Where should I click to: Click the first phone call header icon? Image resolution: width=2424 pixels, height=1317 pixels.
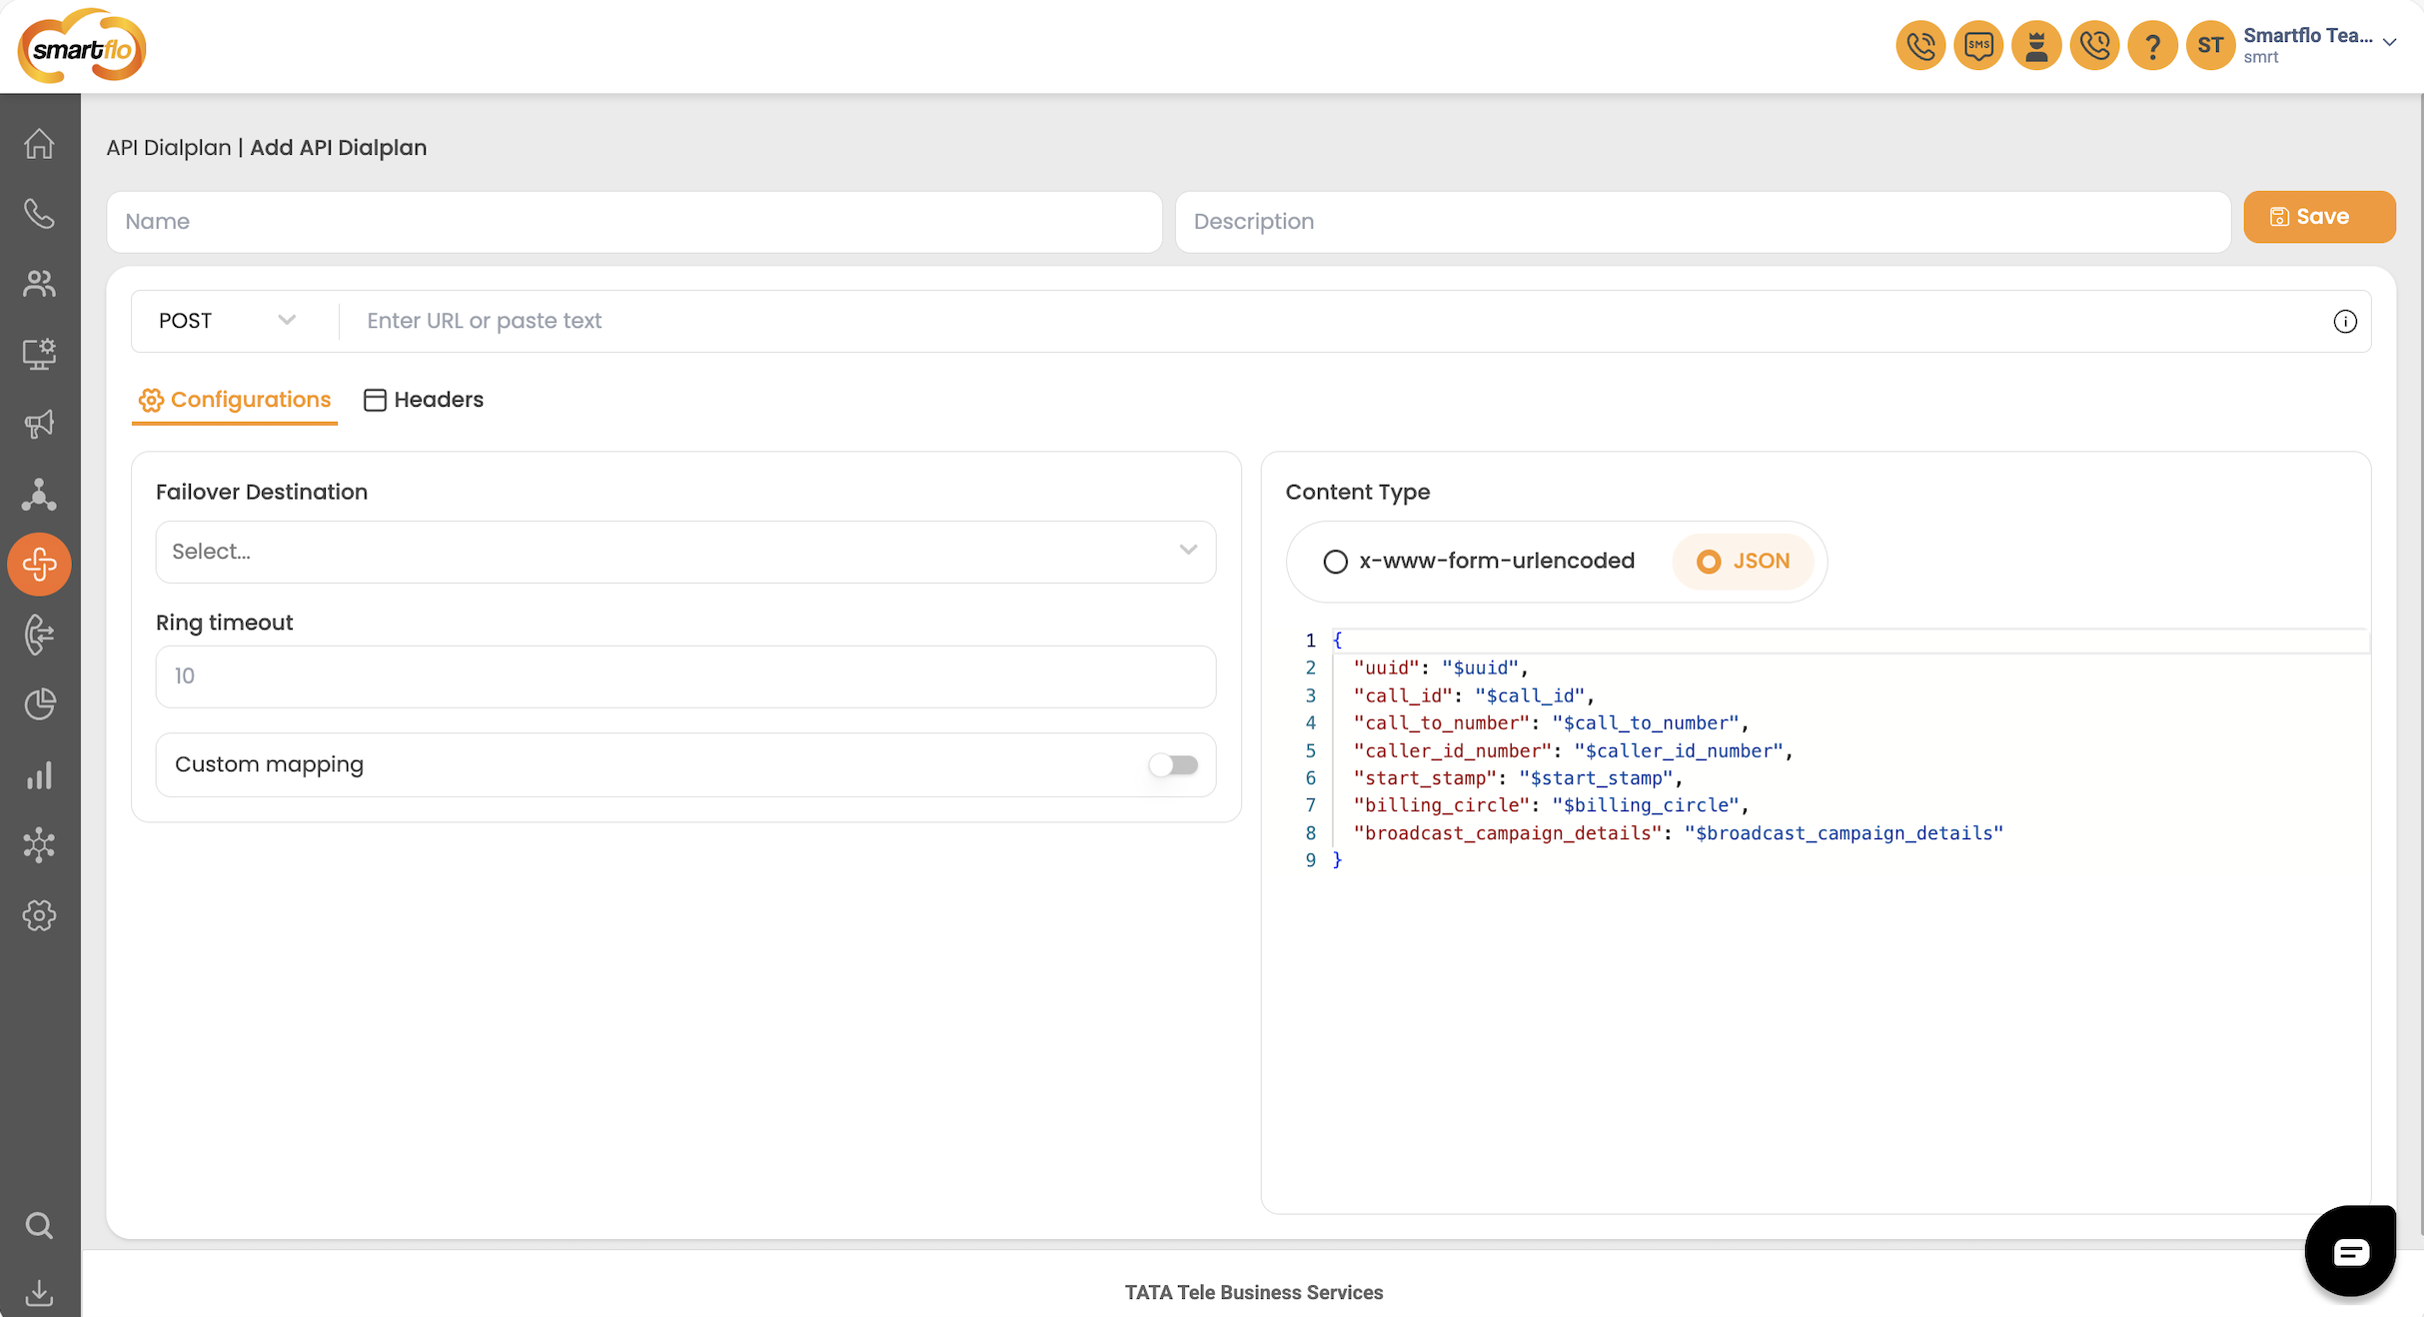click(1920, 45)
